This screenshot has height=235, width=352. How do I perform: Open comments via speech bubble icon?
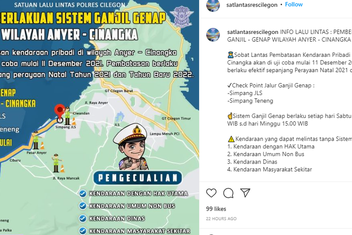tap(228, 193)
